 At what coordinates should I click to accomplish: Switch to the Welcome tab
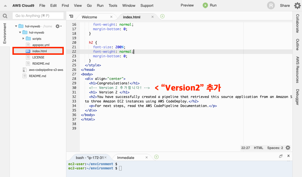(89, 17)
